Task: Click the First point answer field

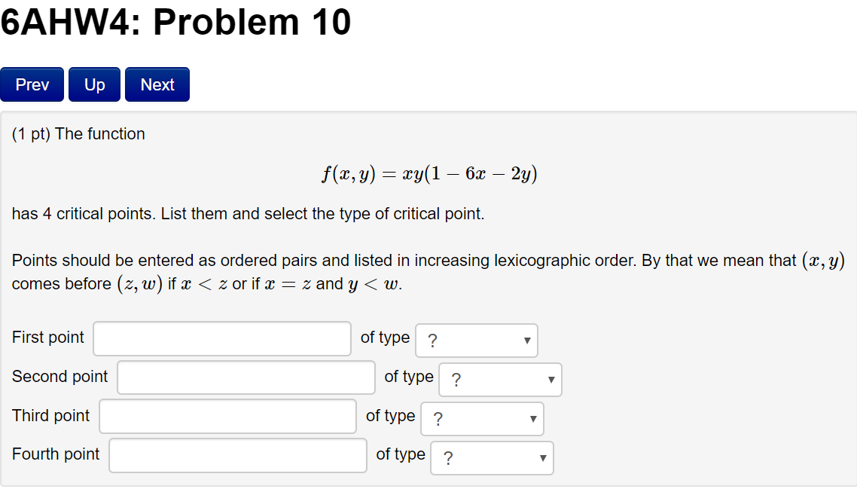Action: (221, 338)
